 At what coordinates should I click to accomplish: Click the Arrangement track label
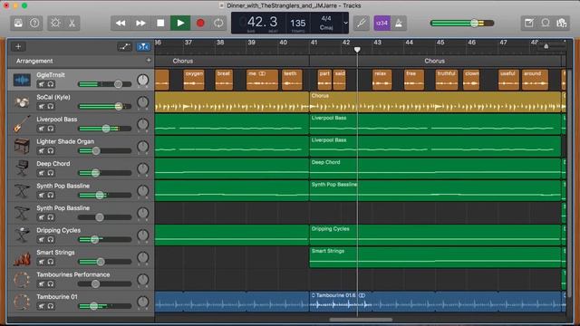tap(34, 61)
